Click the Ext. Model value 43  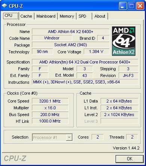(x=84, y=75)
